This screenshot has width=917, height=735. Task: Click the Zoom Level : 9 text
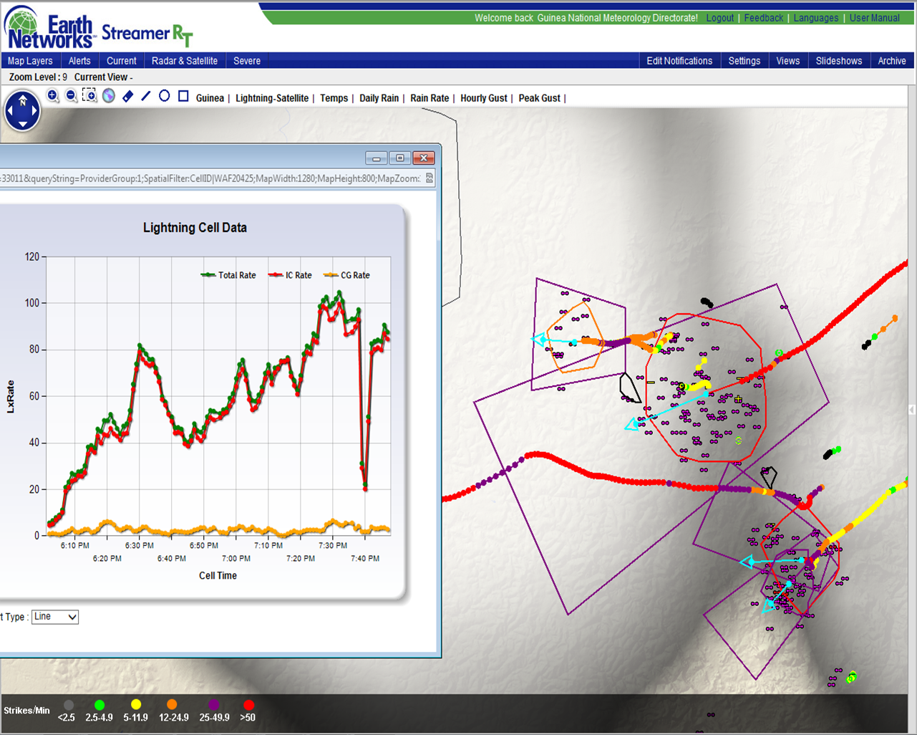pos(39,77)
